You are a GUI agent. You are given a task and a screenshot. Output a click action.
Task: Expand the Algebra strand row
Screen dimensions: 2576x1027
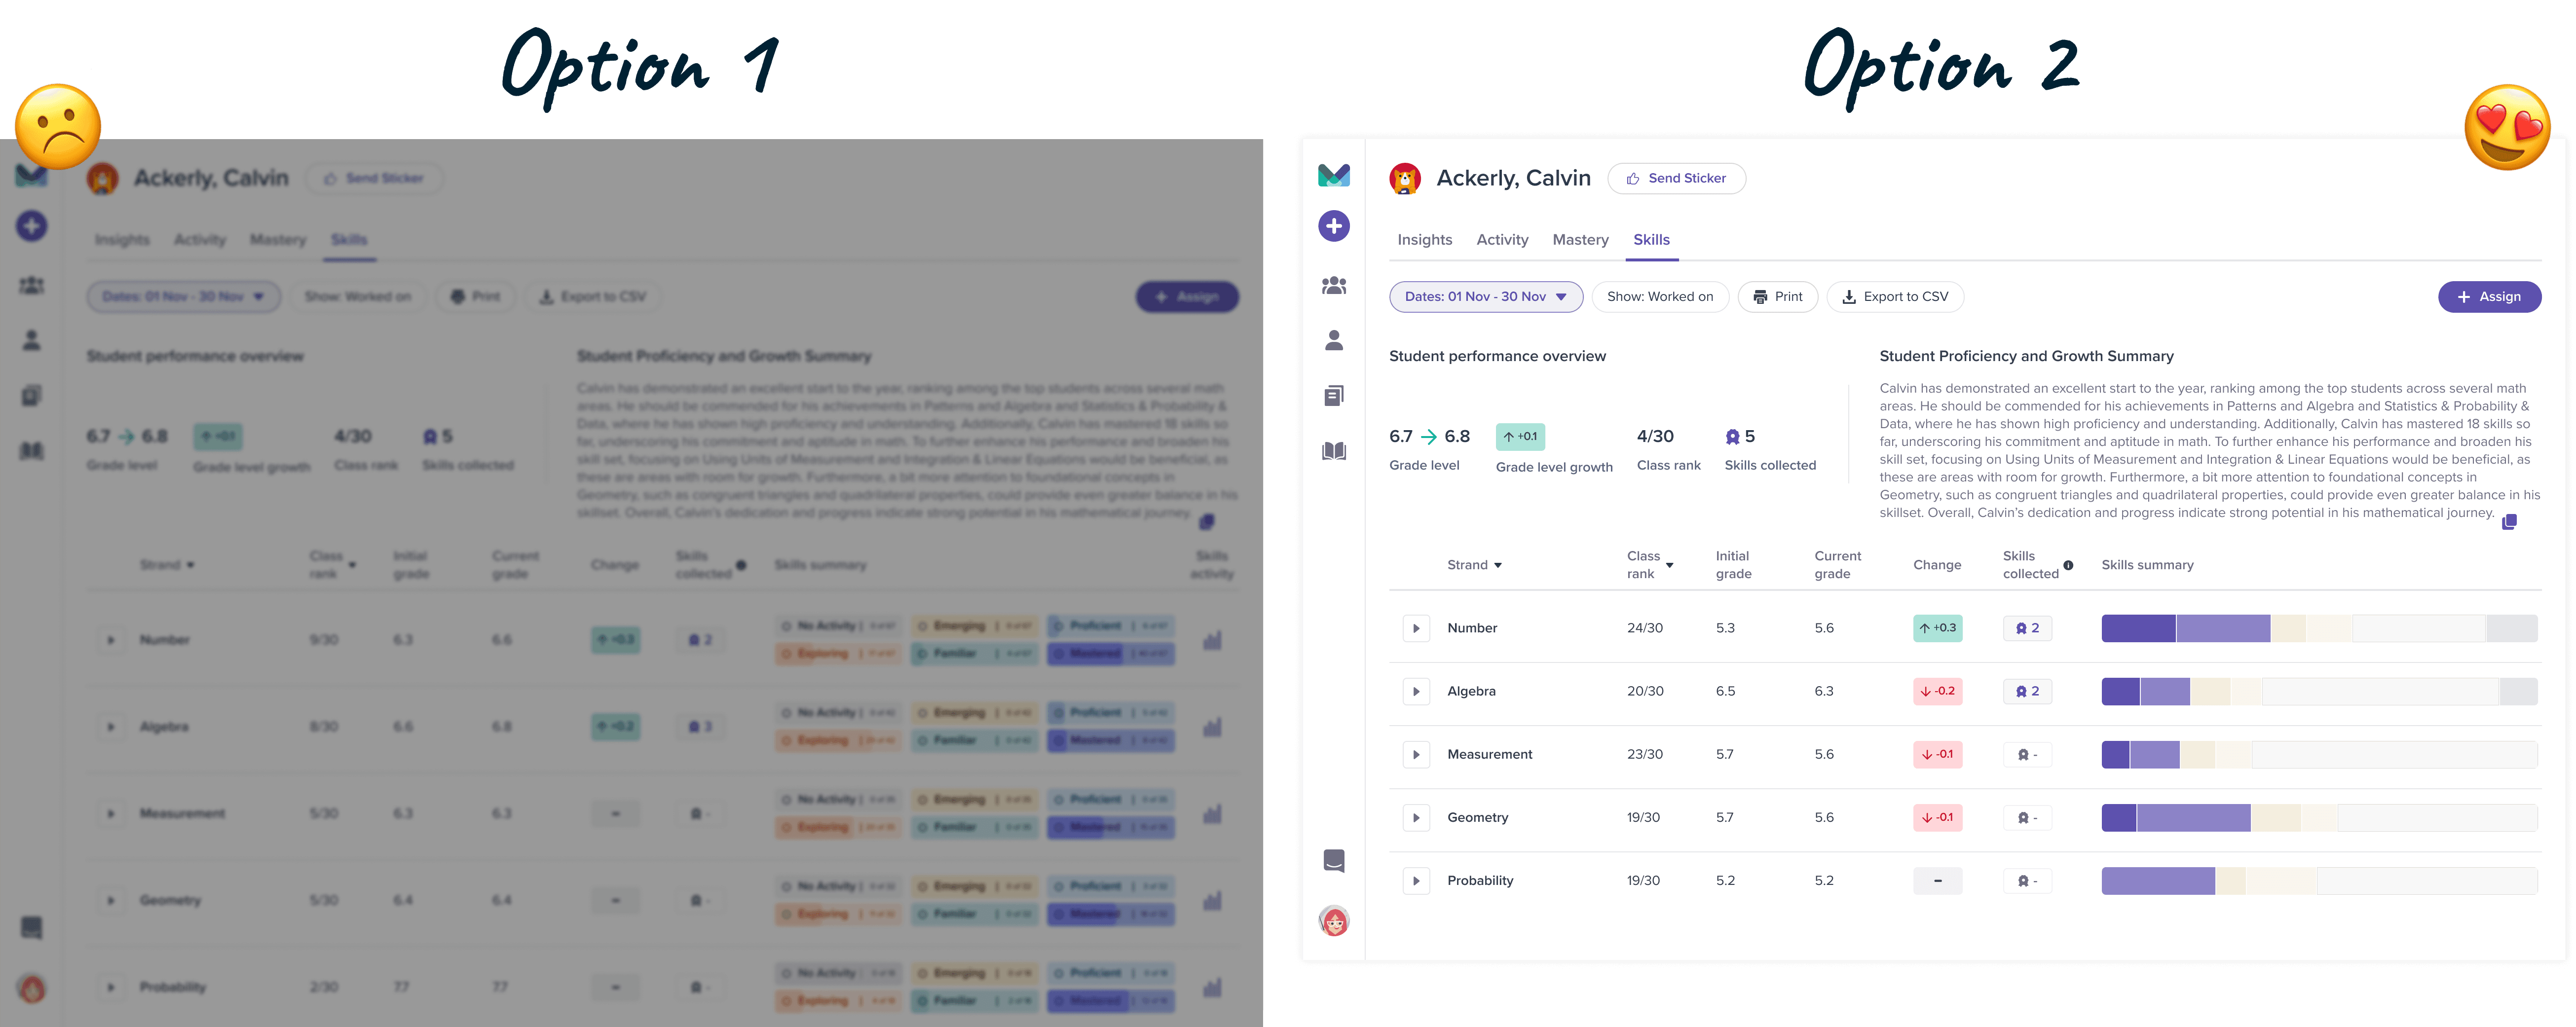(x=1416, y=691)
